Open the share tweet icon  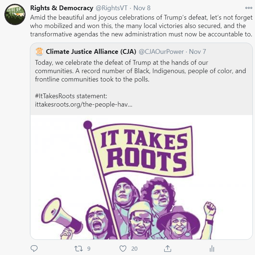tap(167, 248)
